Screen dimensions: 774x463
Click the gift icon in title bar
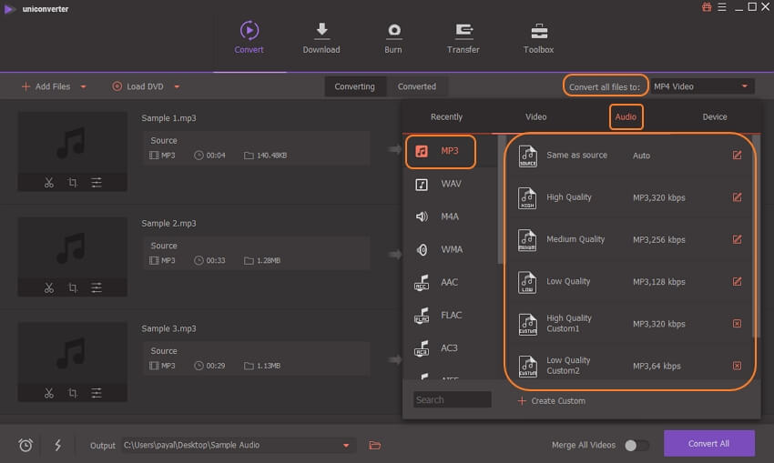tap(707, 7)
